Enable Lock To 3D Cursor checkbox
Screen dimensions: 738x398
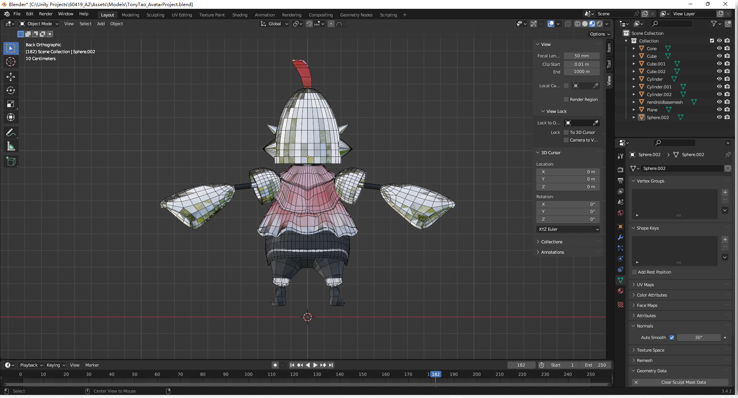pos(566,132)
